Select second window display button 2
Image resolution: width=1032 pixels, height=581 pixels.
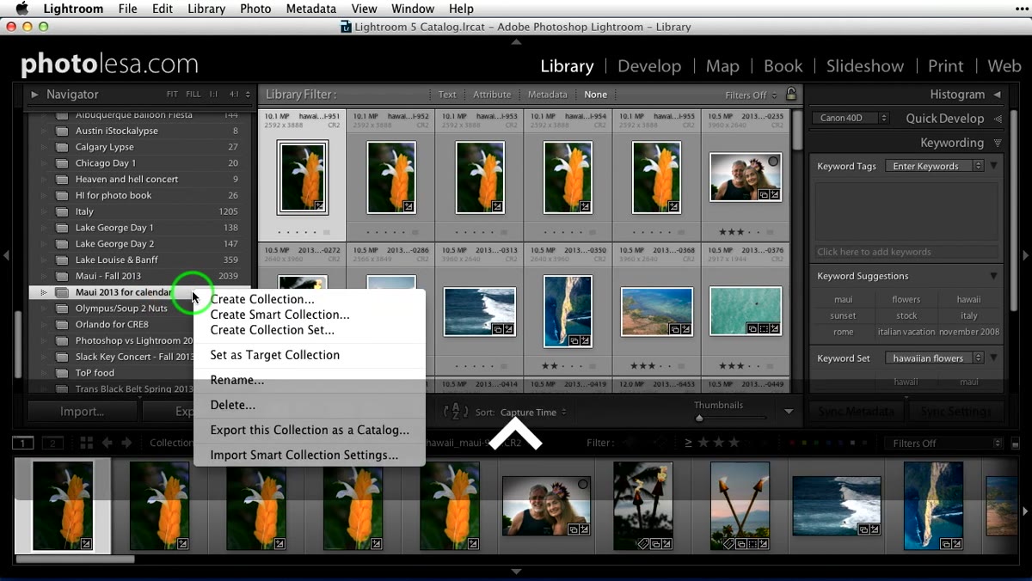[x=52, y=443]
